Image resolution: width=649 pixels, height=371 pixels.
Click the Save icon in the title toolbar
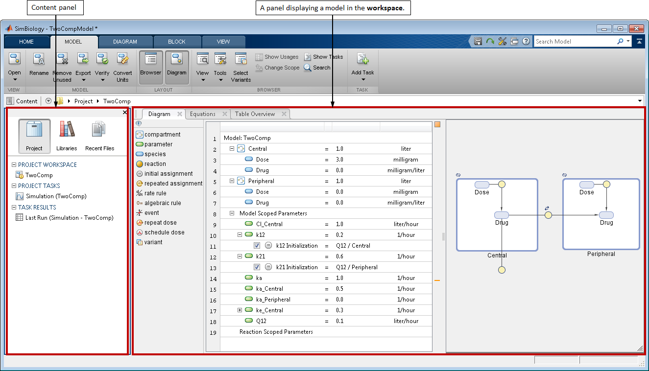[478, 42]
